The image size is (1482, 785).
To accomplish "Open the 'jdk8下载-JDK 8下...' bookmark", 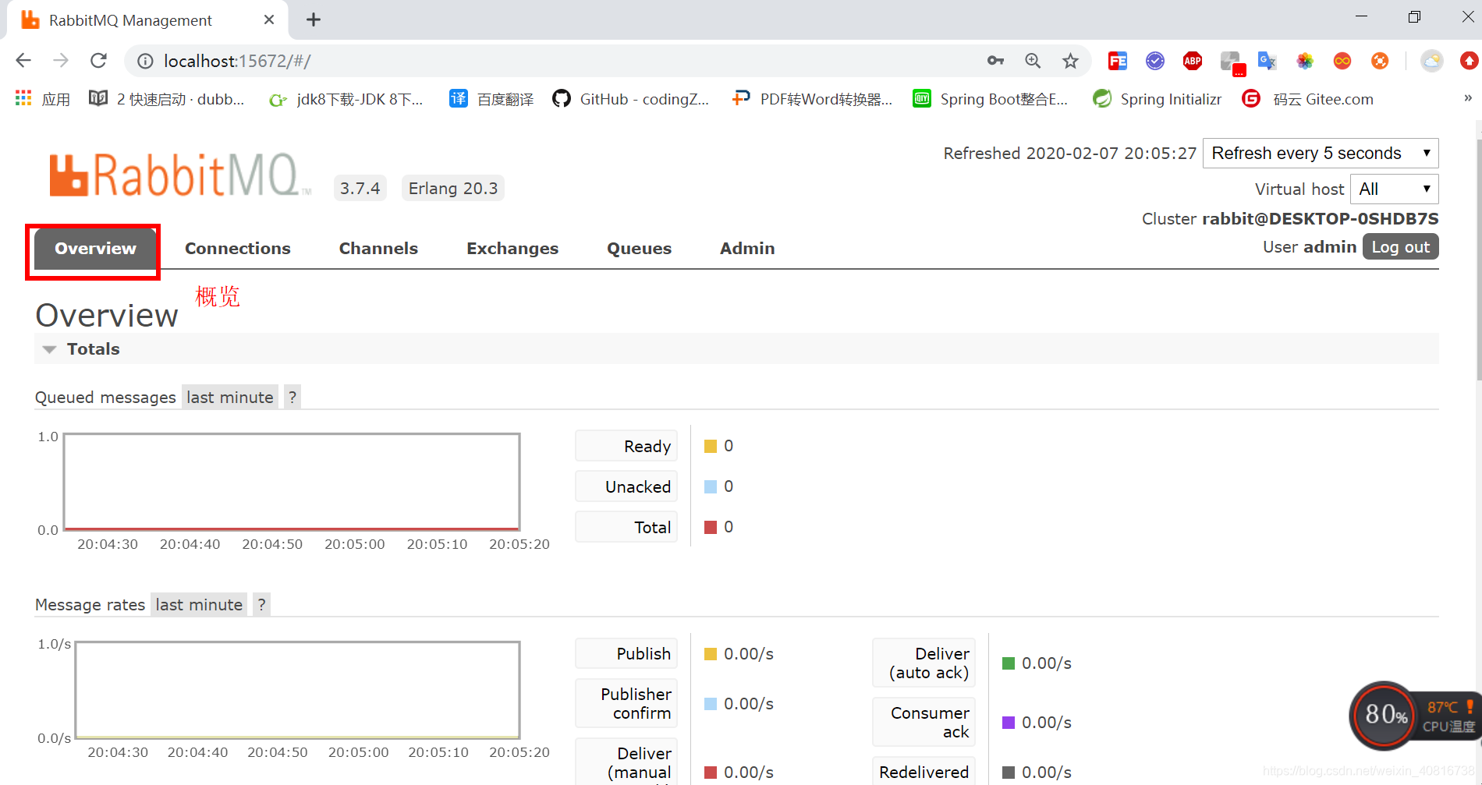I will point(346,99).
